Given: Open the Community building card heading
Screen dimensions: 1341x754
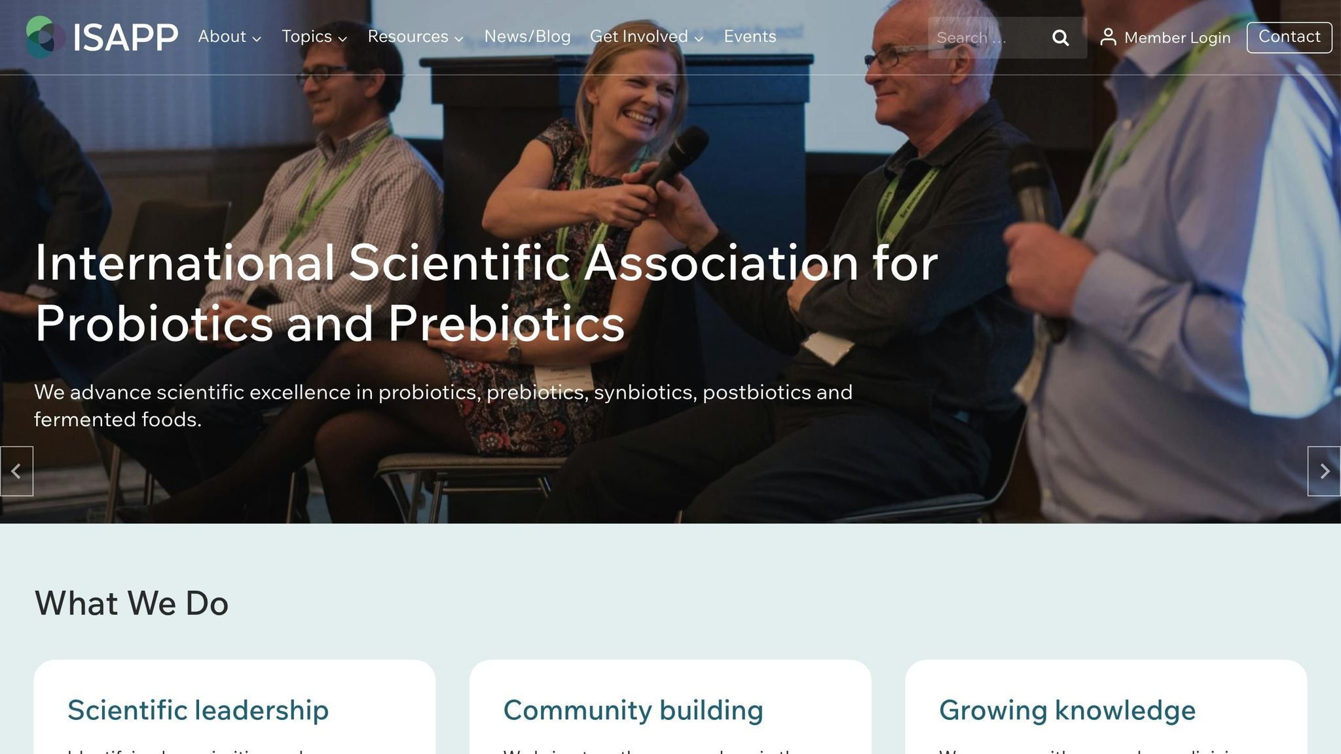Looking at the screenshot, I should [633, 710].
